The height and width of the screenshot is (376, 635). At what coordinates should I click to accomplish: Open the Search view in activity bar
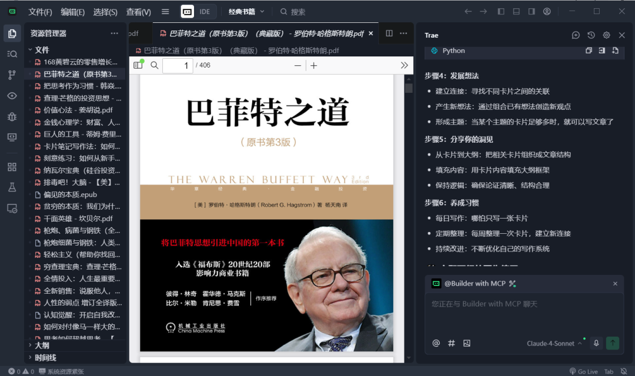point(12,54)
